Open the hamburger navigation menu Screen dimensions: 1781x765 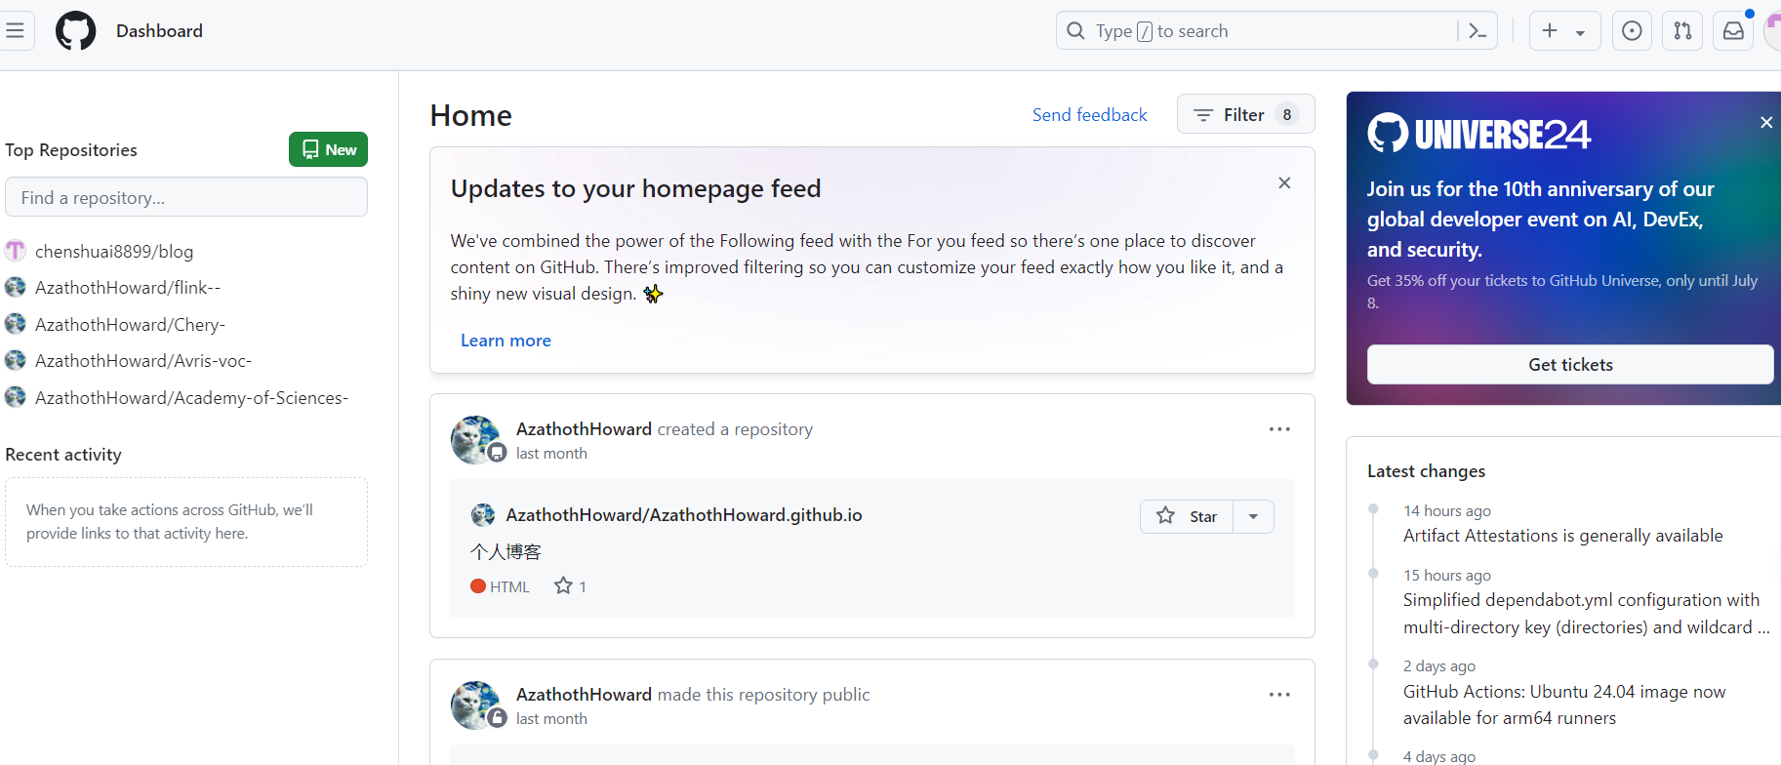tap(16, 31)
